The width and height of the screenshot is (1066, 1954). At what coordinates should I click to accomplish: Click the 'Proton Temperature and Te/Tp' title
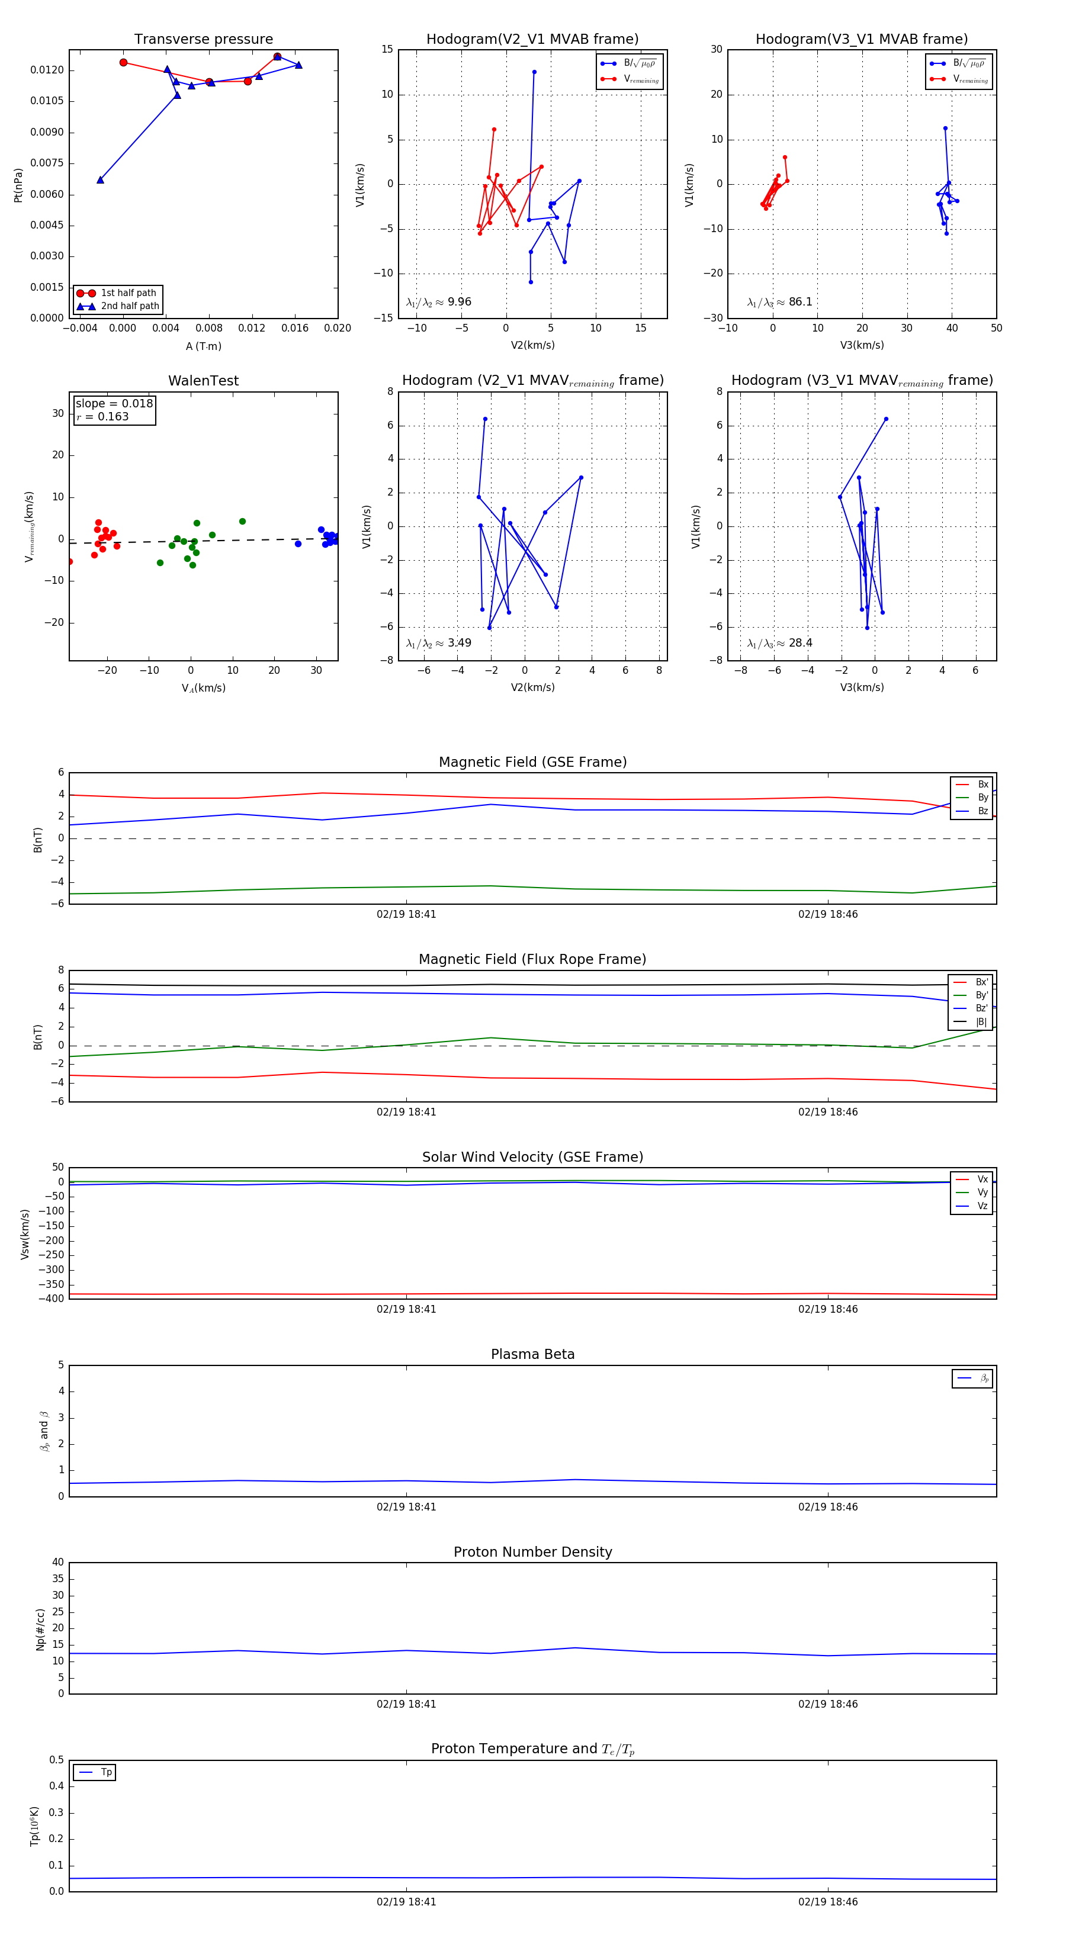click(x=532, y=1749)
